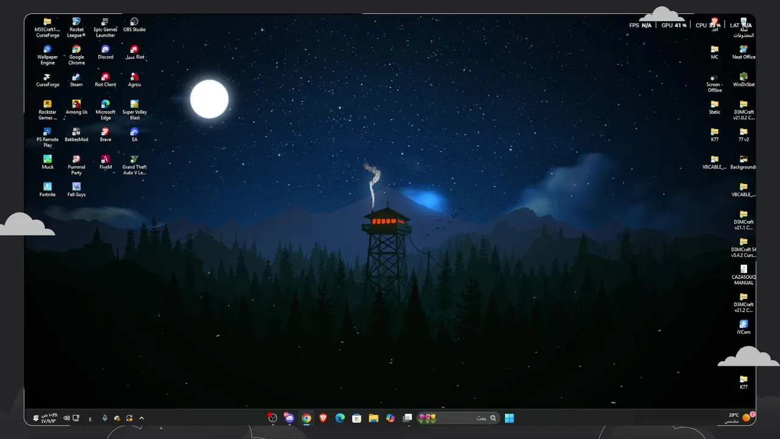Open Task View on the taskbar

(x=407, y=418)
